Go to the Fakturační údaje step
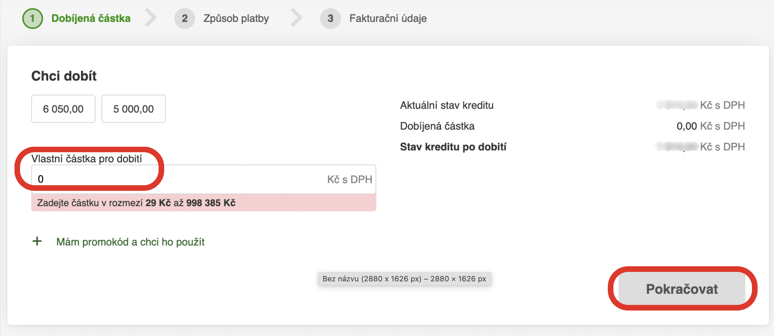The image size is (774, 336). point(388,18)
